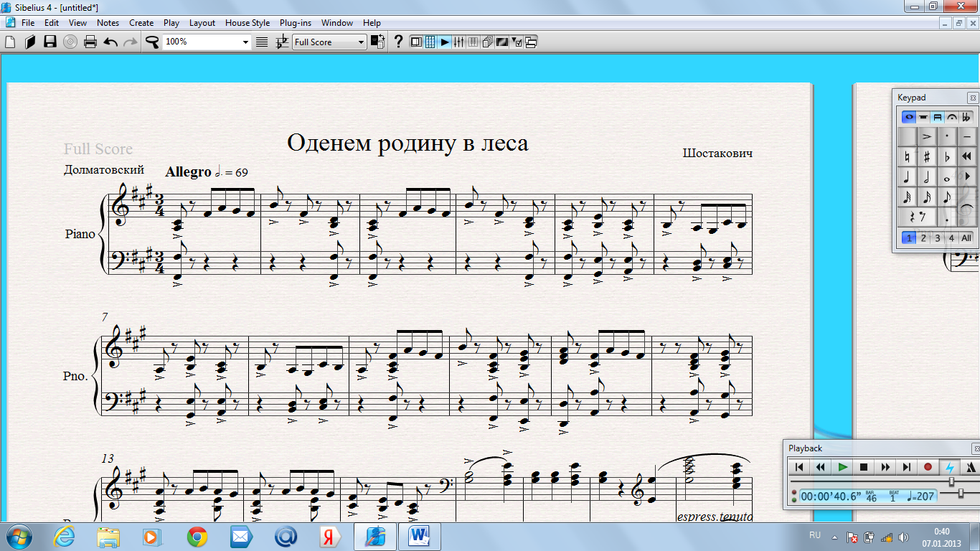The width and height of the screenshot is (980, 551).
Task: Click the Playback timeline position slider
Action: (x=951, y=482)
